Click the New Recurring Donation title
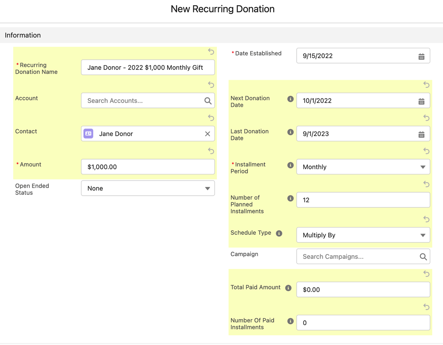443x345 pixels. point(222,9)
